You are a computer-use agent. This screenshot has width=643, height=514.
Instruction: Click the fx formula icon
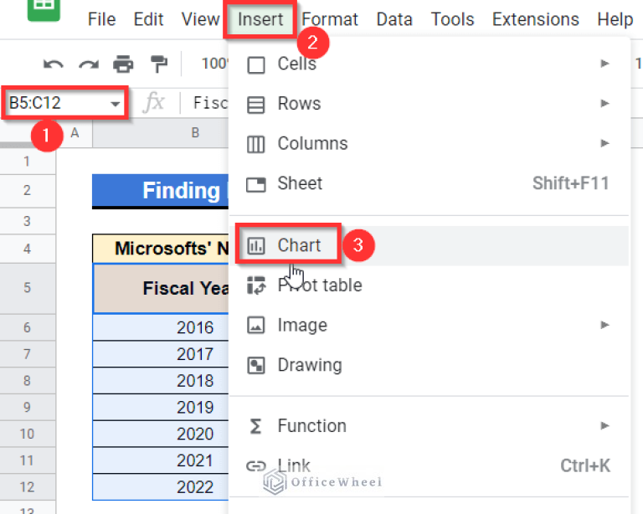point(154,102)
